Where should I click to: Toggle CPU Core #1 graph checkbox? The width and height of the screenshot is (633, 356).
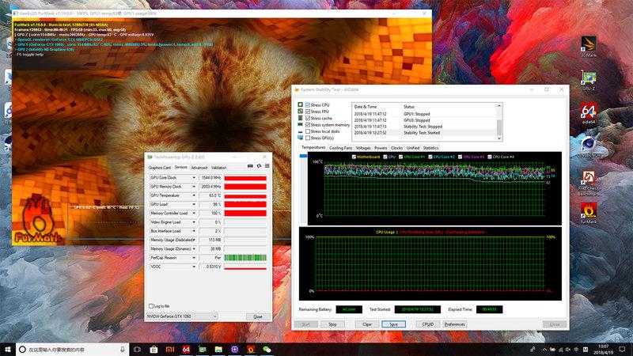401,157
